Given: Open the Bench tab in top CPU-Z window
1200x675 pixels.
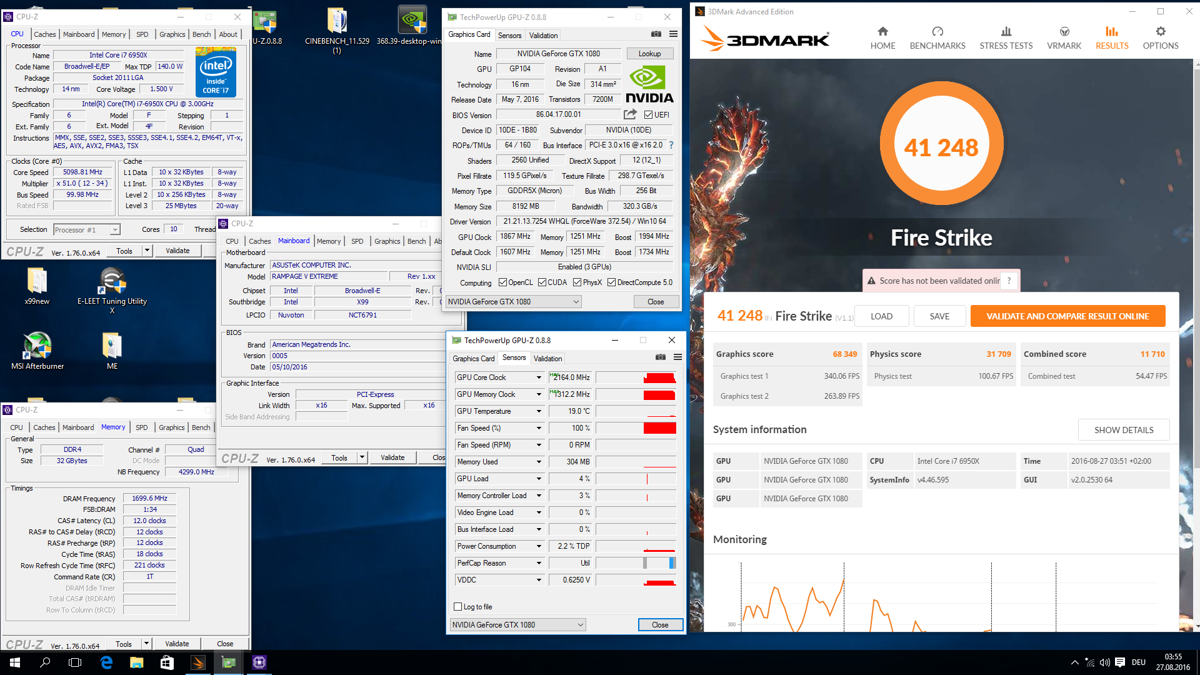Looking at the screenshot, I should tap(201, 34).
